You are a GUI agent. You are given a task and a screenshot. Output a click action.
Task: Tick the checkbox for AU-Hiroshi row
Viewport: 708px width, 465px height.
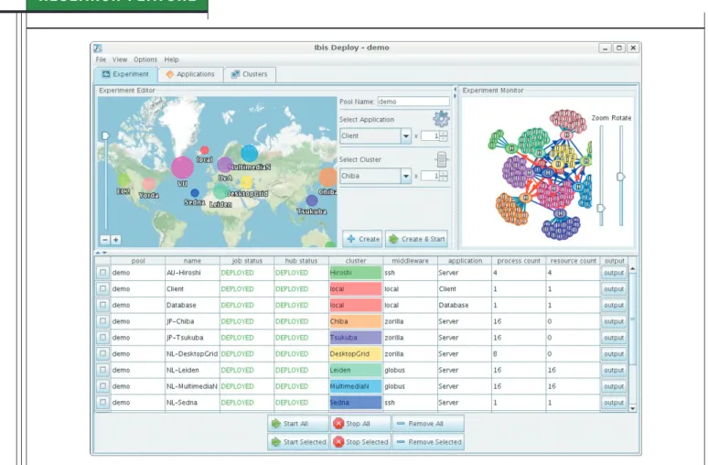[x=103, y=273]
